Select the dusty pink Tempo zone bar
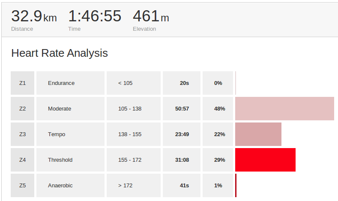Viewport: 338px width, 201px height. pyautogui.click(x=258, y=134)
